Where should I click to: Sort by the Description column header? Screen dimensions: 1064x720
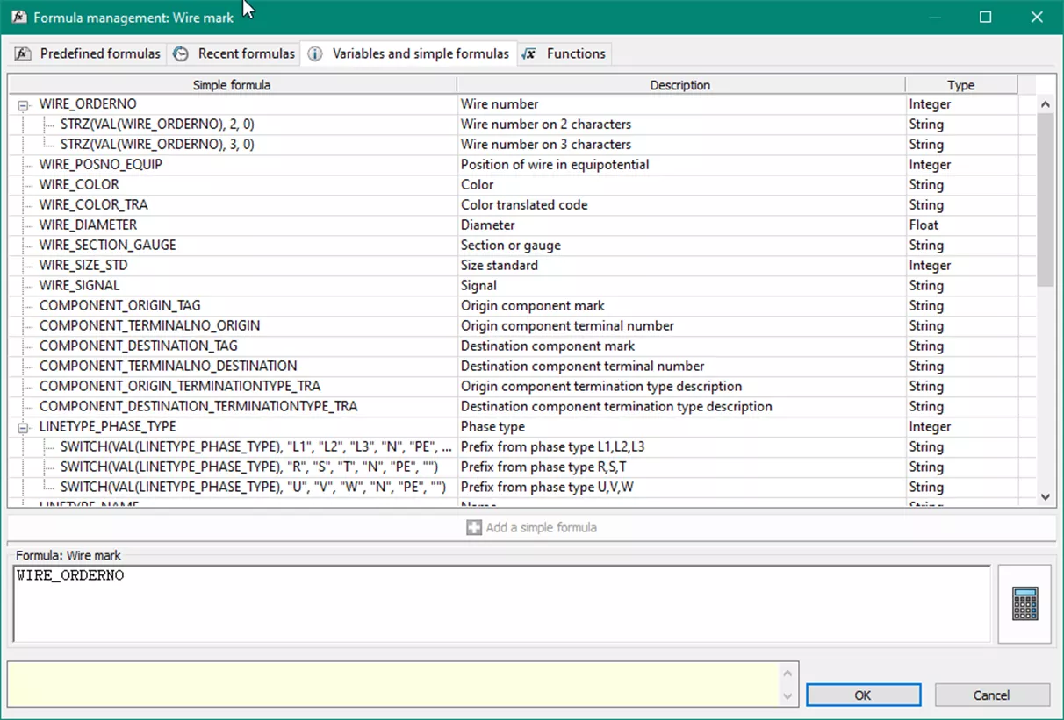point(679,85)
